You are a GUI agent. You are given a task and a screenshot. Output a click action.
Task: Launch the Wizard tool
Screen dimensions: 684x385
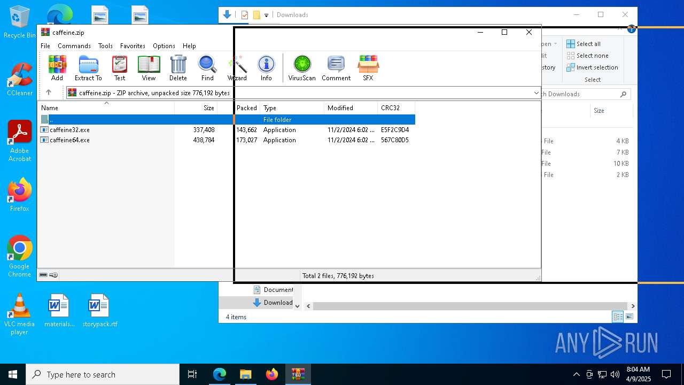click(237, 68)
